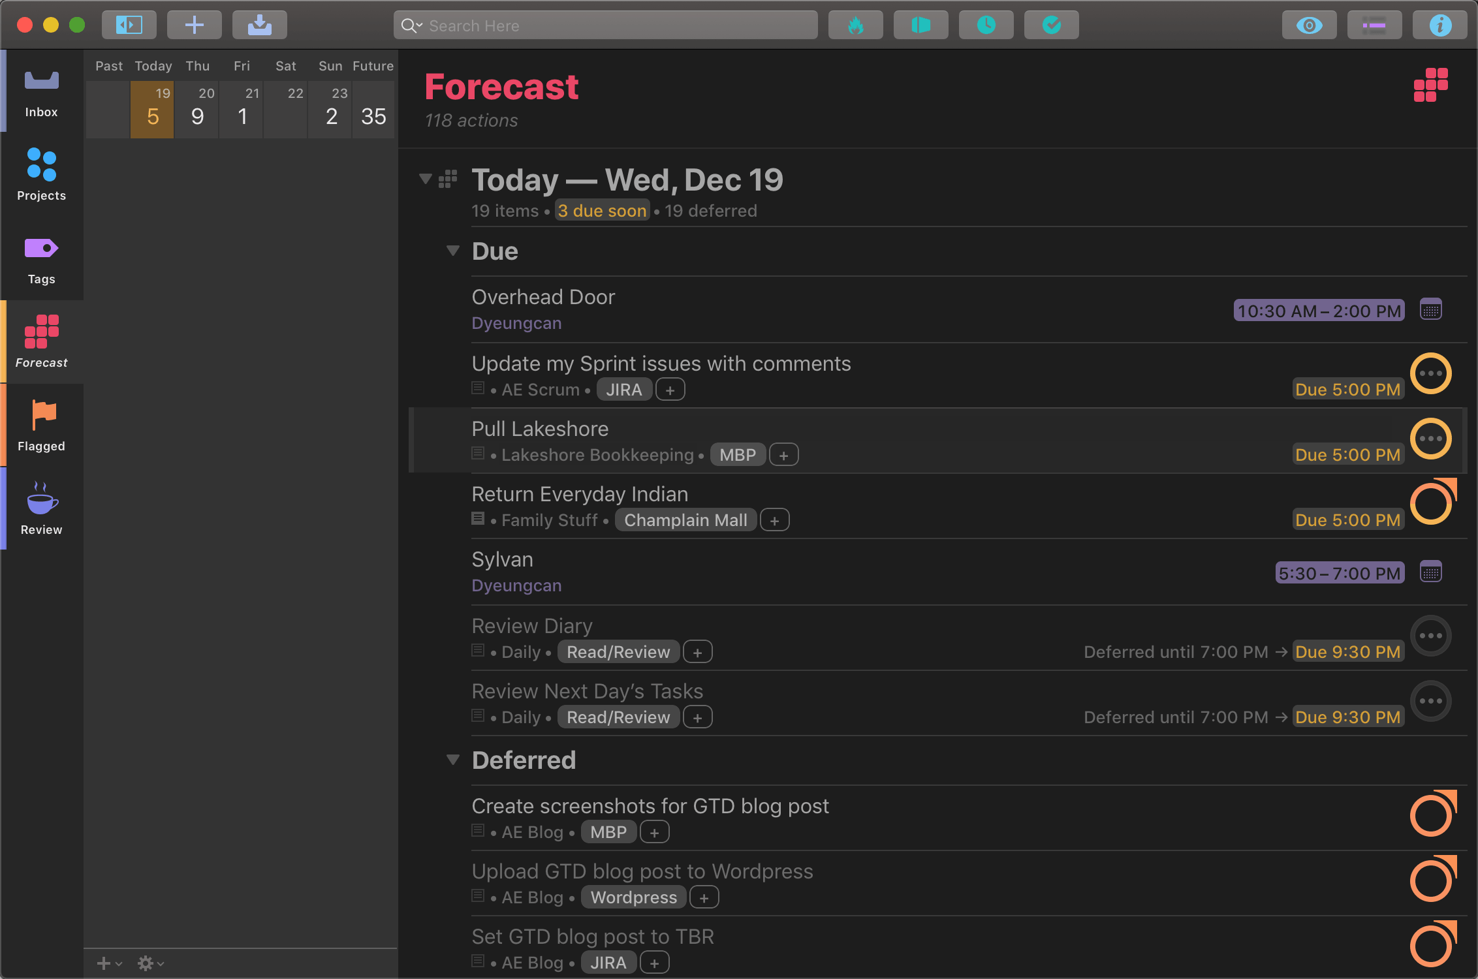
Task: Collapse the Due group
Action: click(x=453, y=251)
